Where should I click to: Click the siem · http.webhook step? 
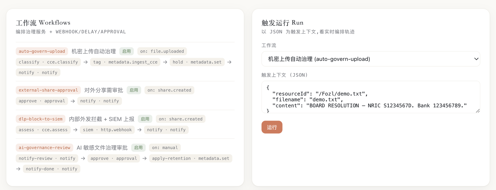pos(107,130)
